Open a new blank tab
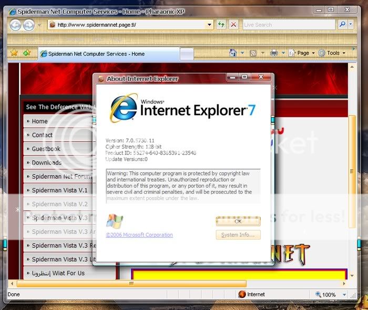 187,54
